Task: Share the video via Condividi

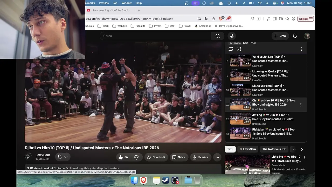Action: (156, 157)
